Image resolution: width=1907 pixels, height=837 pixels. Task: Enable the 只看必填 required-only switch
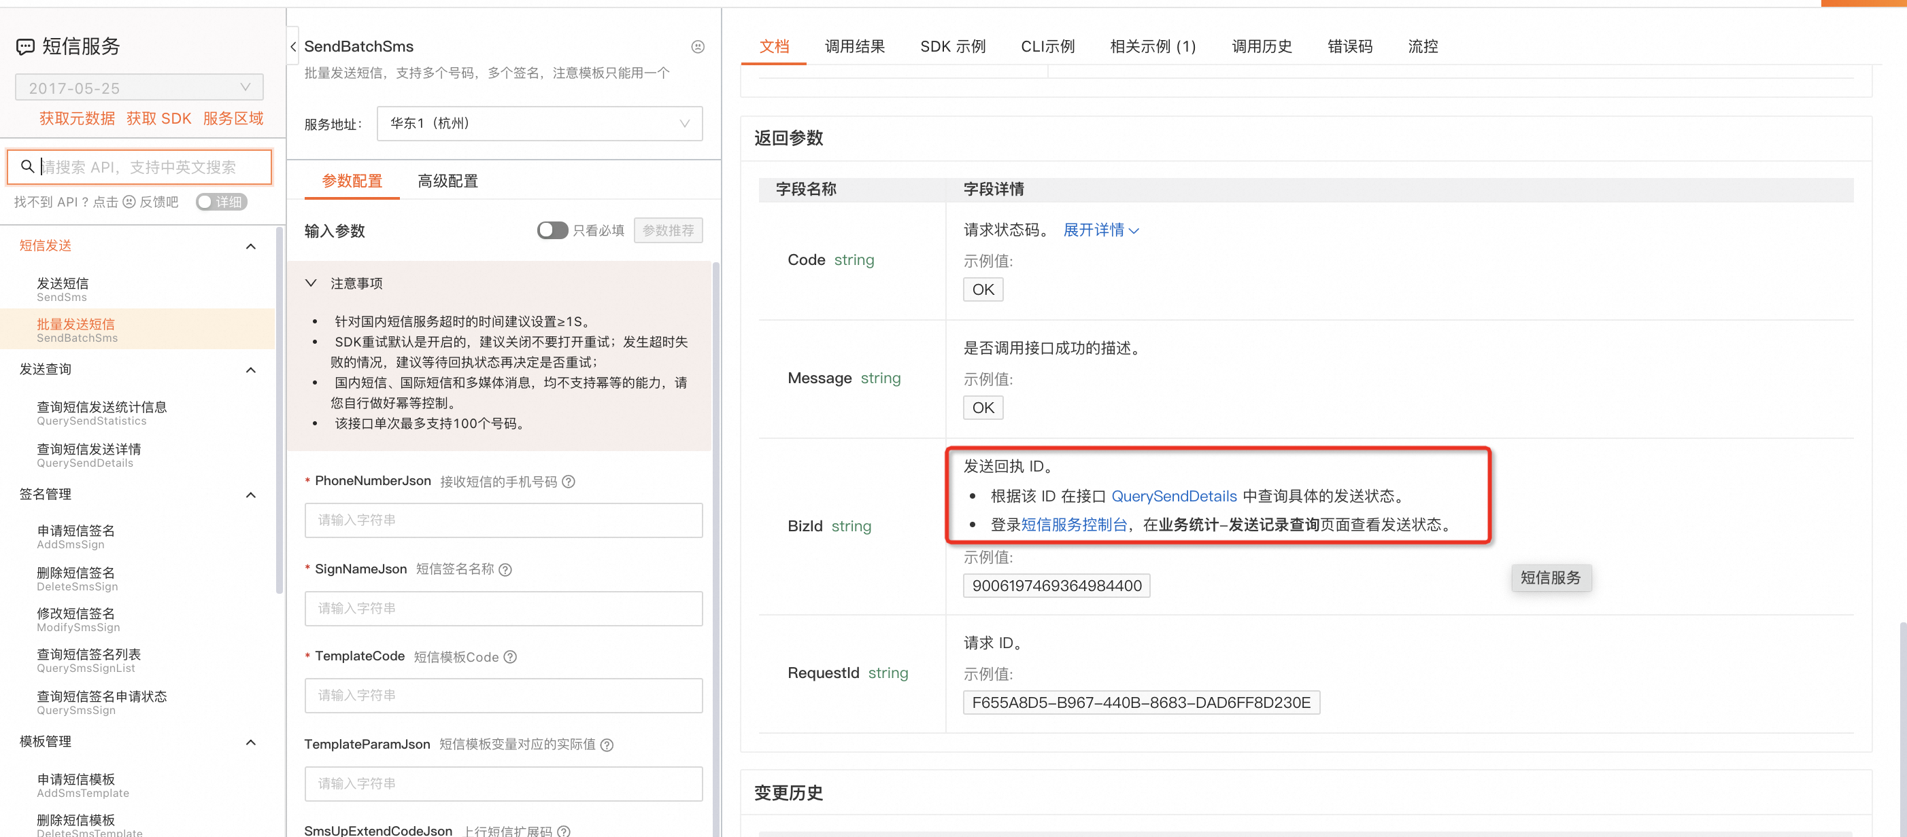(x=552, y=230)
